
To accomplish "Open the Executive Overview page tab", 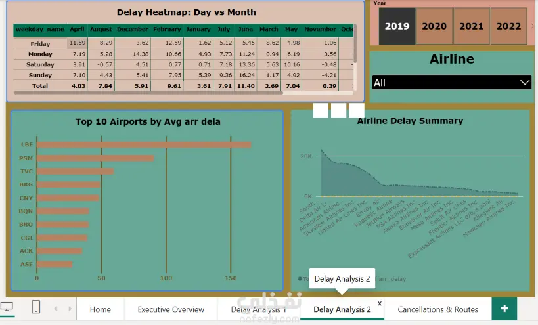I will [x=171, y=309].
